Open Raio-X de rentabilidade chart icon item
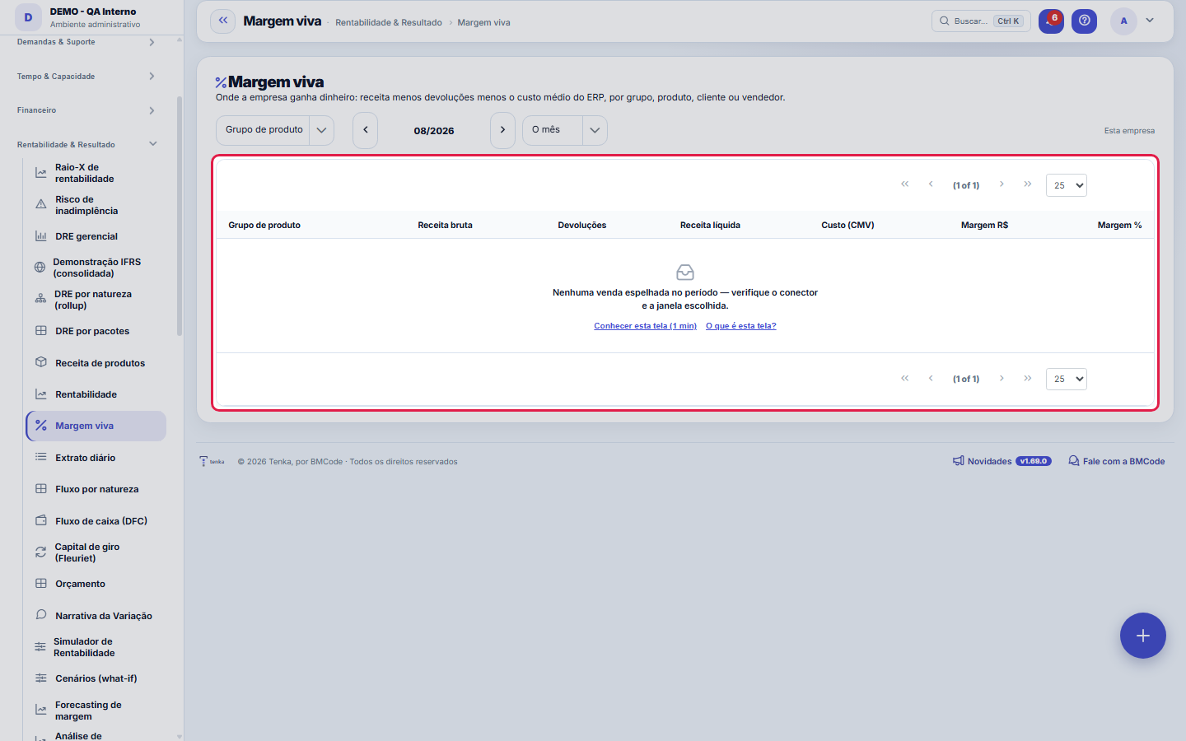1186x741 pixels. click(x=95, y=173)
